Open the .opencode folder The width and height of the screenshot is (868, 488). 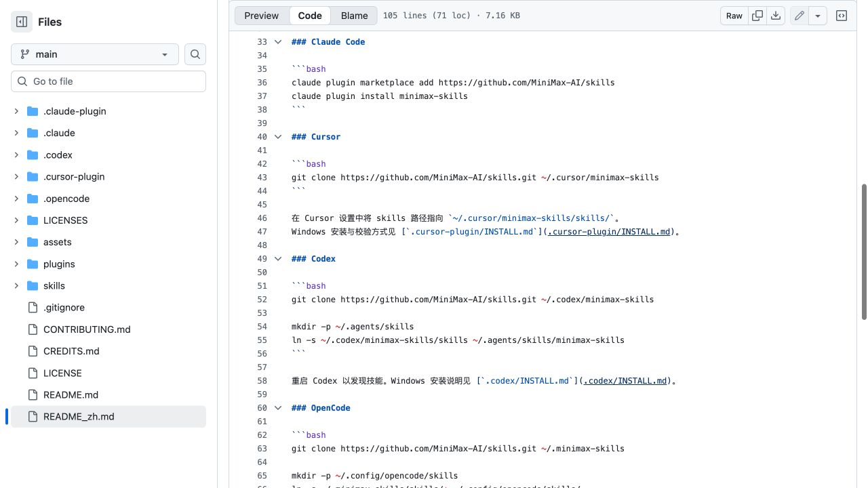(x=66, y=199)
